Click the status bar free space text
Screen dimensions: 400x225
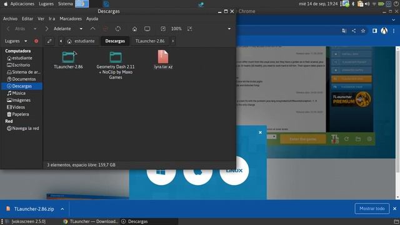81,165
